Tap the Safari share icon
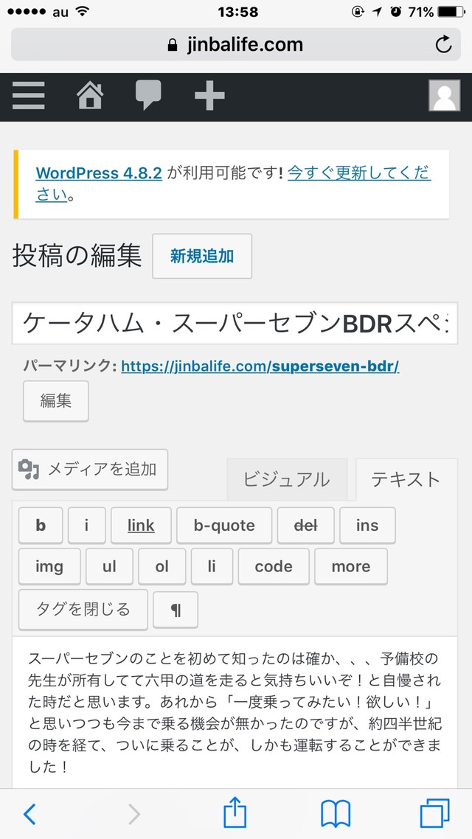 click(235, 814)
